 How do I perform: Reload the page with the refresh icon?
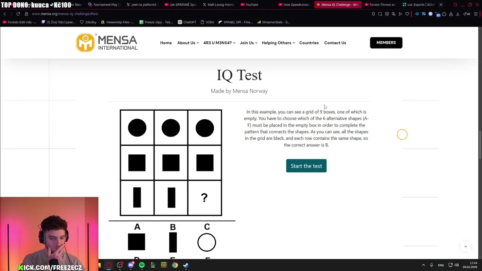(x=18, y=14)
